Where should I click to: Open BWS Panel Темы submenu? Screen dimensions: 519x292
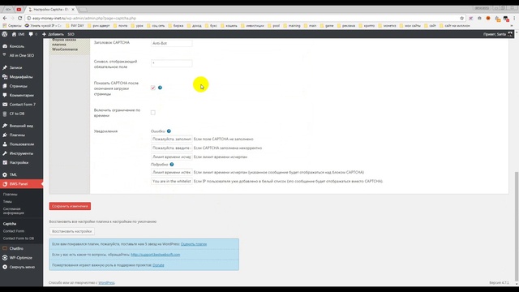click(7, 202)
